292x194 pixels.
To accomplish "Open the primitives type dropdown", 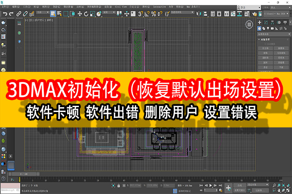I will (x=274, y=34).
